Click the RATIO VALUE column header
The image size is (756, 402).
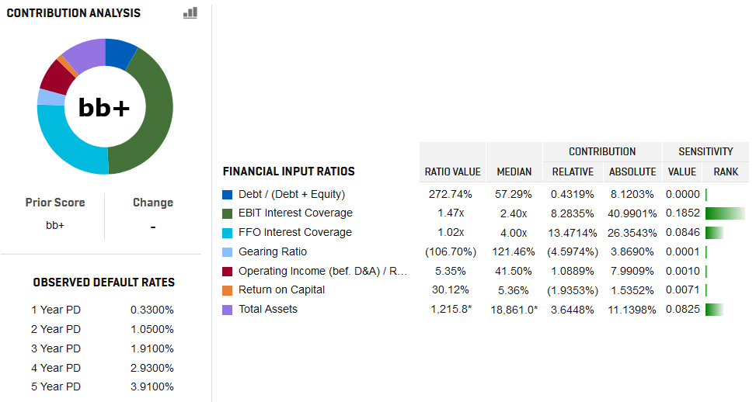pos(452,172)
